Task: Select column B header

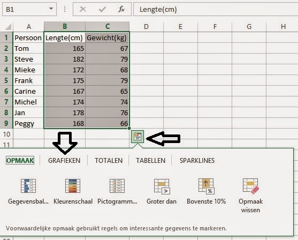Action: click(65, 26)
